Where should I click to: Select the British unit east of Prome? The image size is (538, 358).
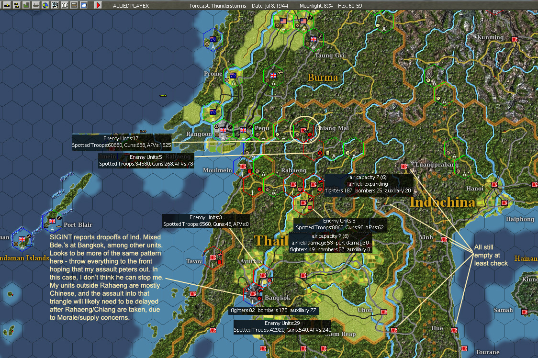[x=273, y=76]
